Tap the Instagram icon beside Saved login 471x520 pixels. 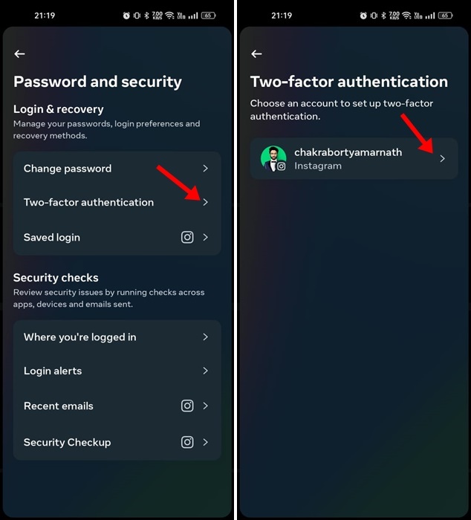187,238
